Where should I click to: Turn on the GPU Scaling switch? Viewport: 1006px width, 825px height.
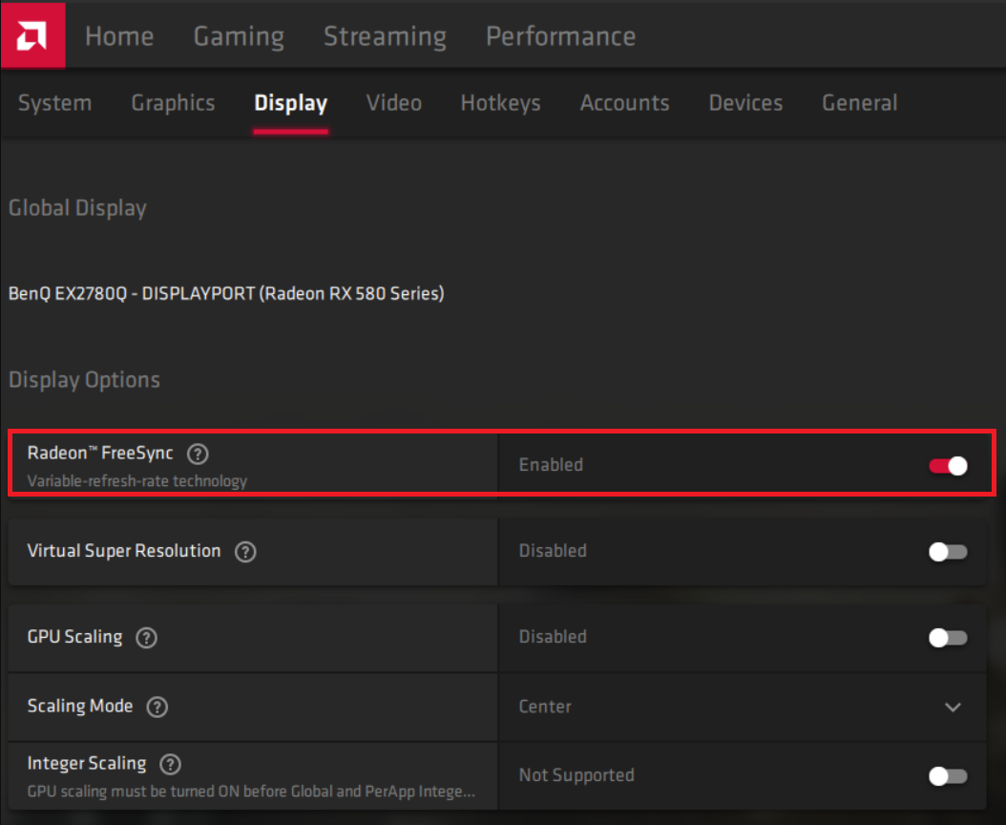(x=948, y=638)
